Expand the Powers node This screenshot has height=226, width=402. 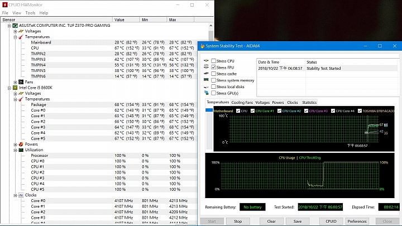click(15, 145)
